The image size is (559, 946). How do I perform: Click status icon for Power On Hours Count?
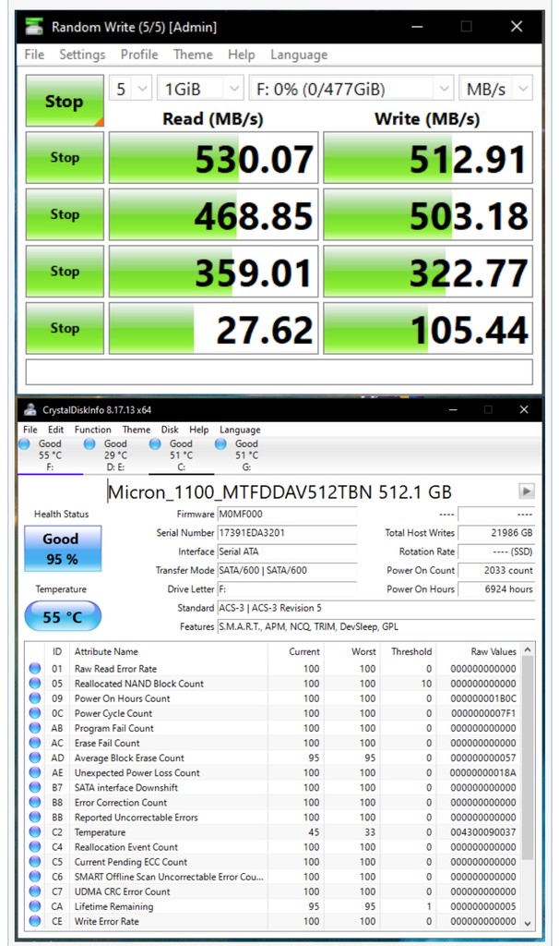tap(35, 698)
